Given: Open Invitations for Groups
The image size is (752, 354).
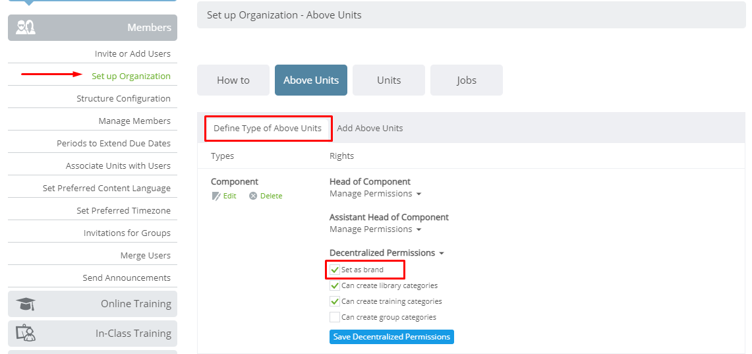Looking at the screenshot, I should 127,233.
